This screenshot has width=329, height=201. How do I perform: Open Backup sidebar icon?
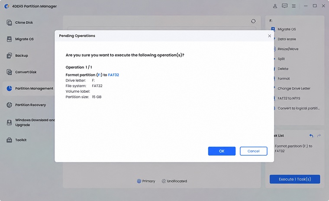tap(9, 55)
